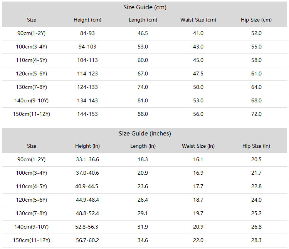Click the Size Guide (cm) title
The height and width of the screenshot is (249, 289).
144,7
